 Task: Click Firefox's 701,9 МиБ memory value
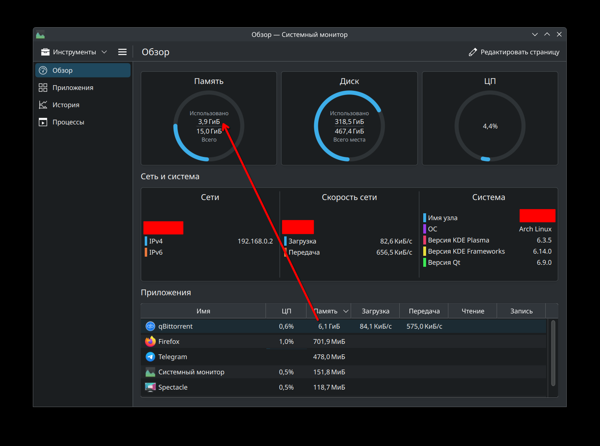coord(329,341)
